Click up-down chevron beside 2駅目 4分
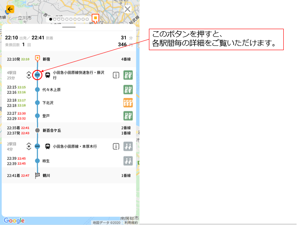 pyautogui.click(x=29, y=146)
